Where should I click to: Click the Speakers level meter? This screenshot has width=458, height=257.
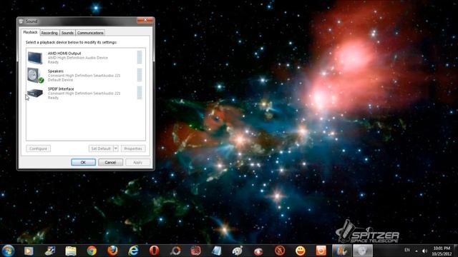(x=140, y=75)
